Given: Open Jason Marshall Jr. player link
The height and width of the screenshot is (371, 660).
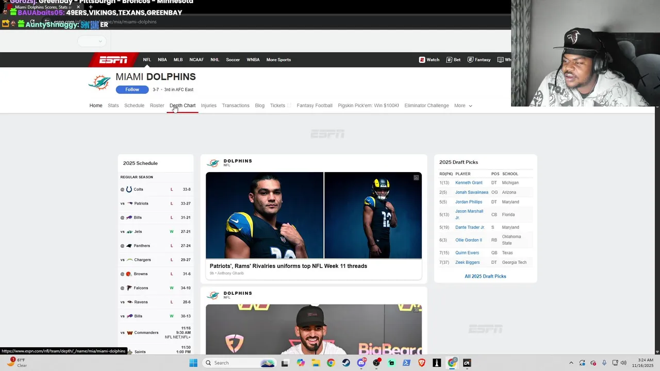Looking at the screenshot, I should [x=469, y=214].
